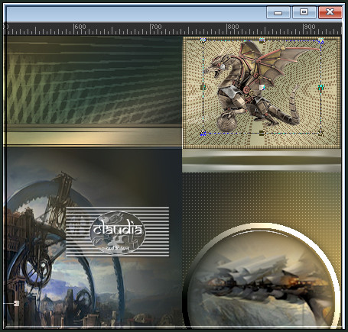The height and width of the screenshot is (332, 348).
Task: Click the 900 mark on the horizontal ruler
Action: (309, 27)
